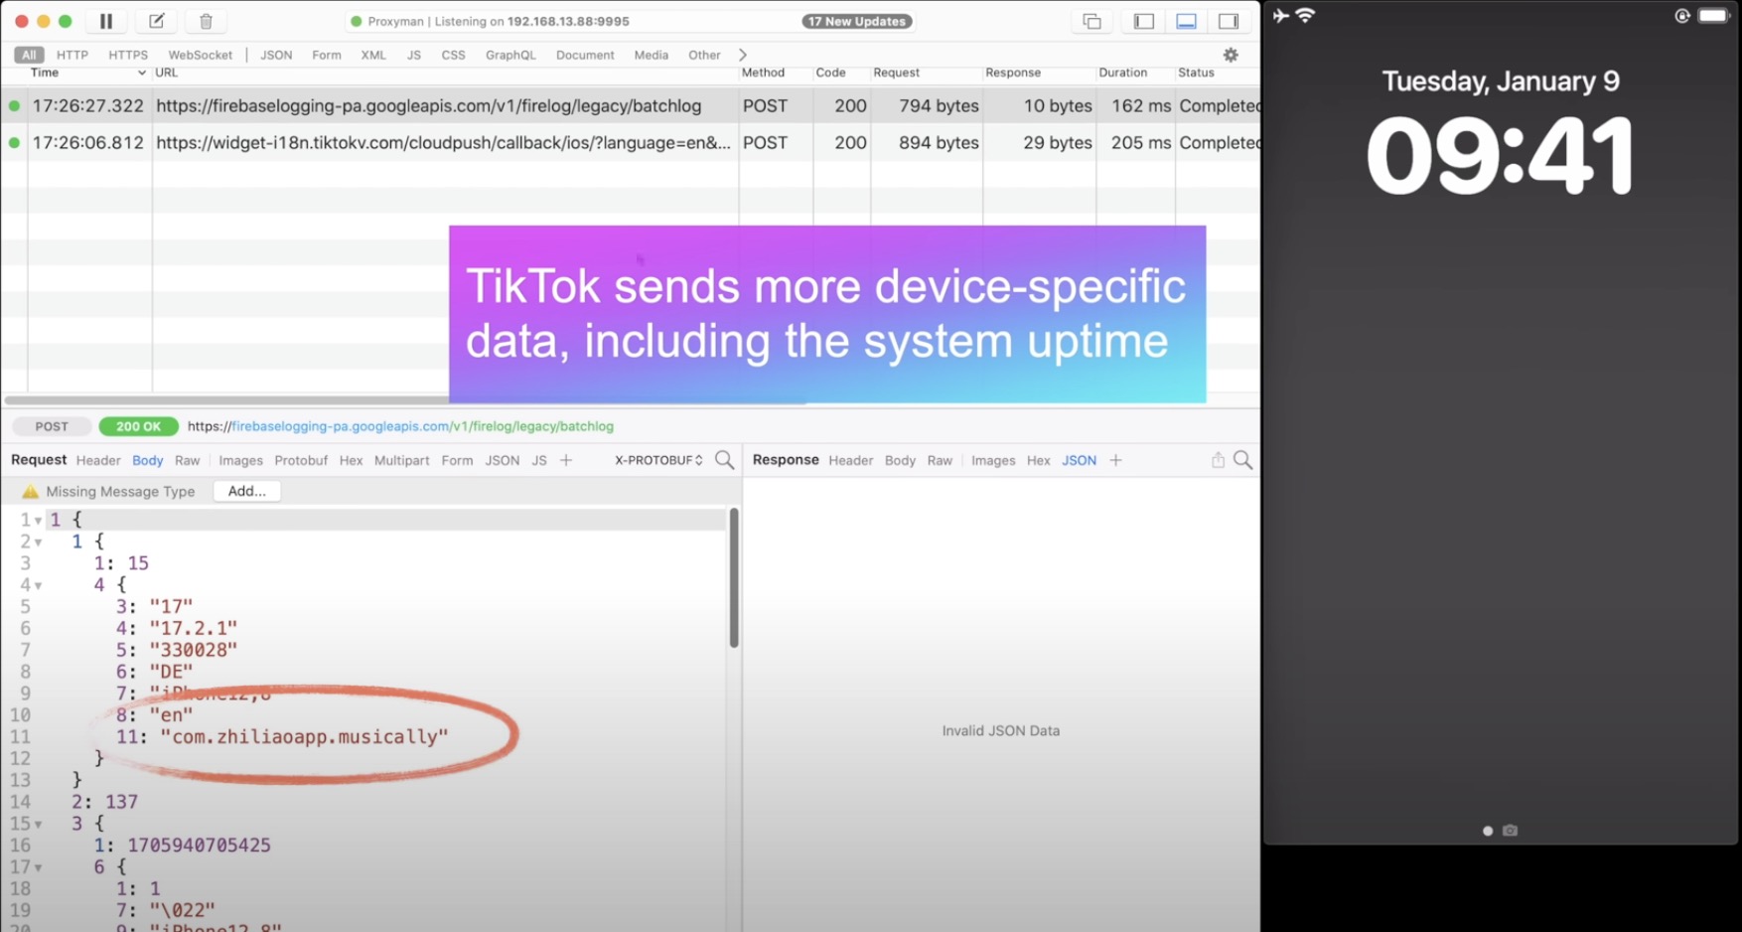The image size is (1742, 932).
Task: Open Request Hex tab
Action: pos(351,460)
